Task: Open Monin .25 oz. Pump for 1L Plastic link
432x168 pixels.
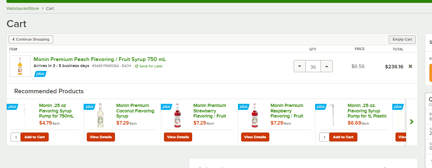Action: (367, 111)
